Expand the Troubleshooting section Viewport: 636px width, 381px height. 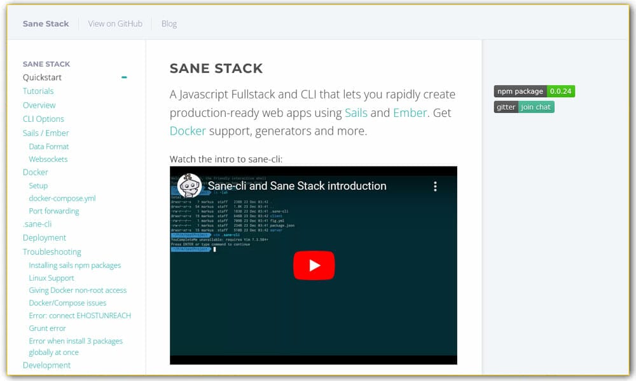tap(52, 251)
